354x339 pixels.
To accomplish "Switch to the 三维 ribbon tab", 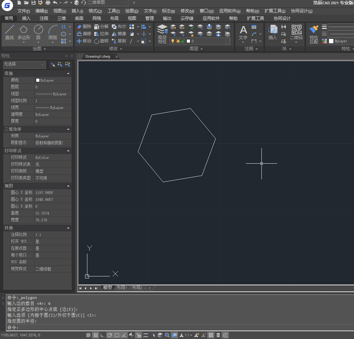I will [x=61, y=18].
